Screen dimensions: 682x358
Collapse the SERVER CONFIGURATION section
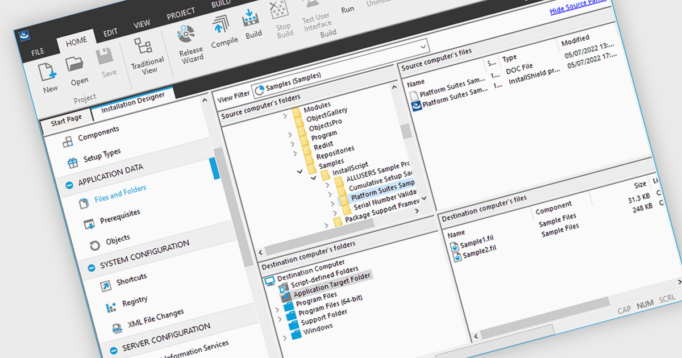click(113, 350)
